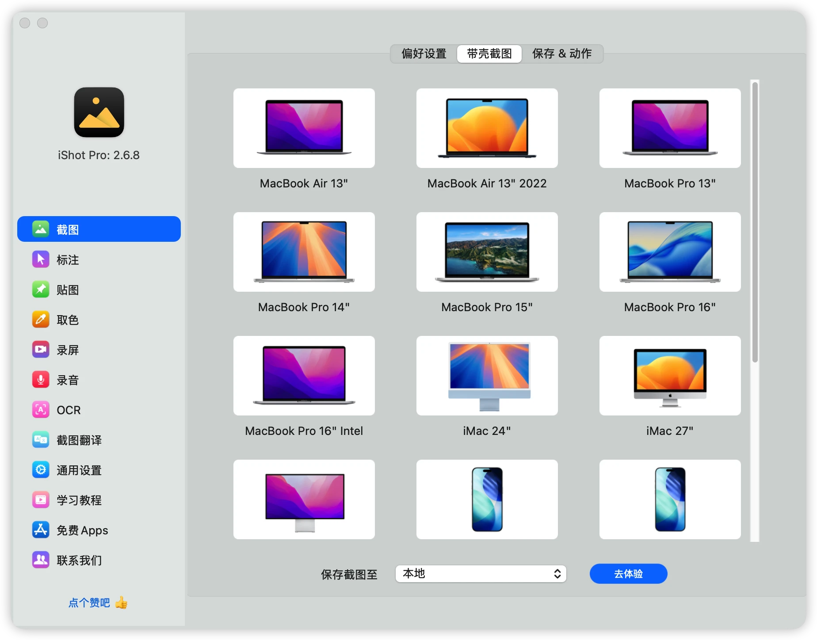Select the MacBook Pro 13" device frame

670,128
